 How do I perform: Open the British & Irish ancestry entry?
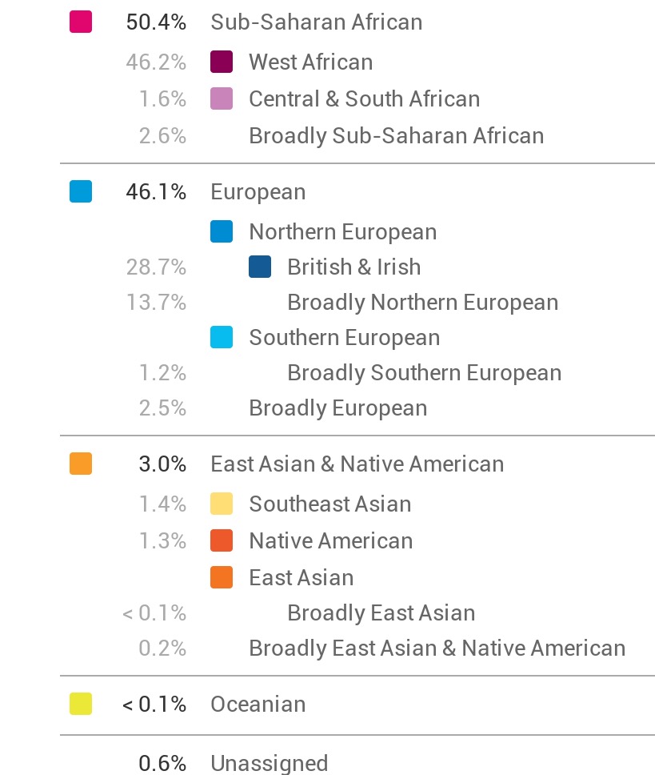(x=353, y=267)
